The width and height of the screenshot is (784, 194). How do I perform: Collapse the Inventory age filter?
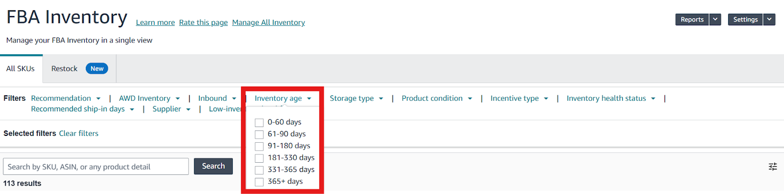[283, 98]
